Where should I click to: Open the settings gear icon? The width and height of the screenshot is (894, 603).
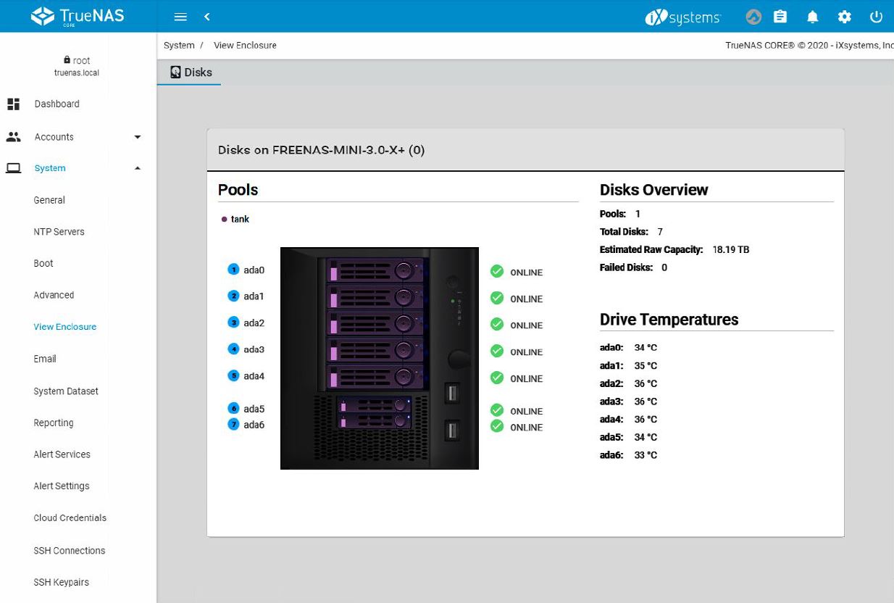coord(844,17)
